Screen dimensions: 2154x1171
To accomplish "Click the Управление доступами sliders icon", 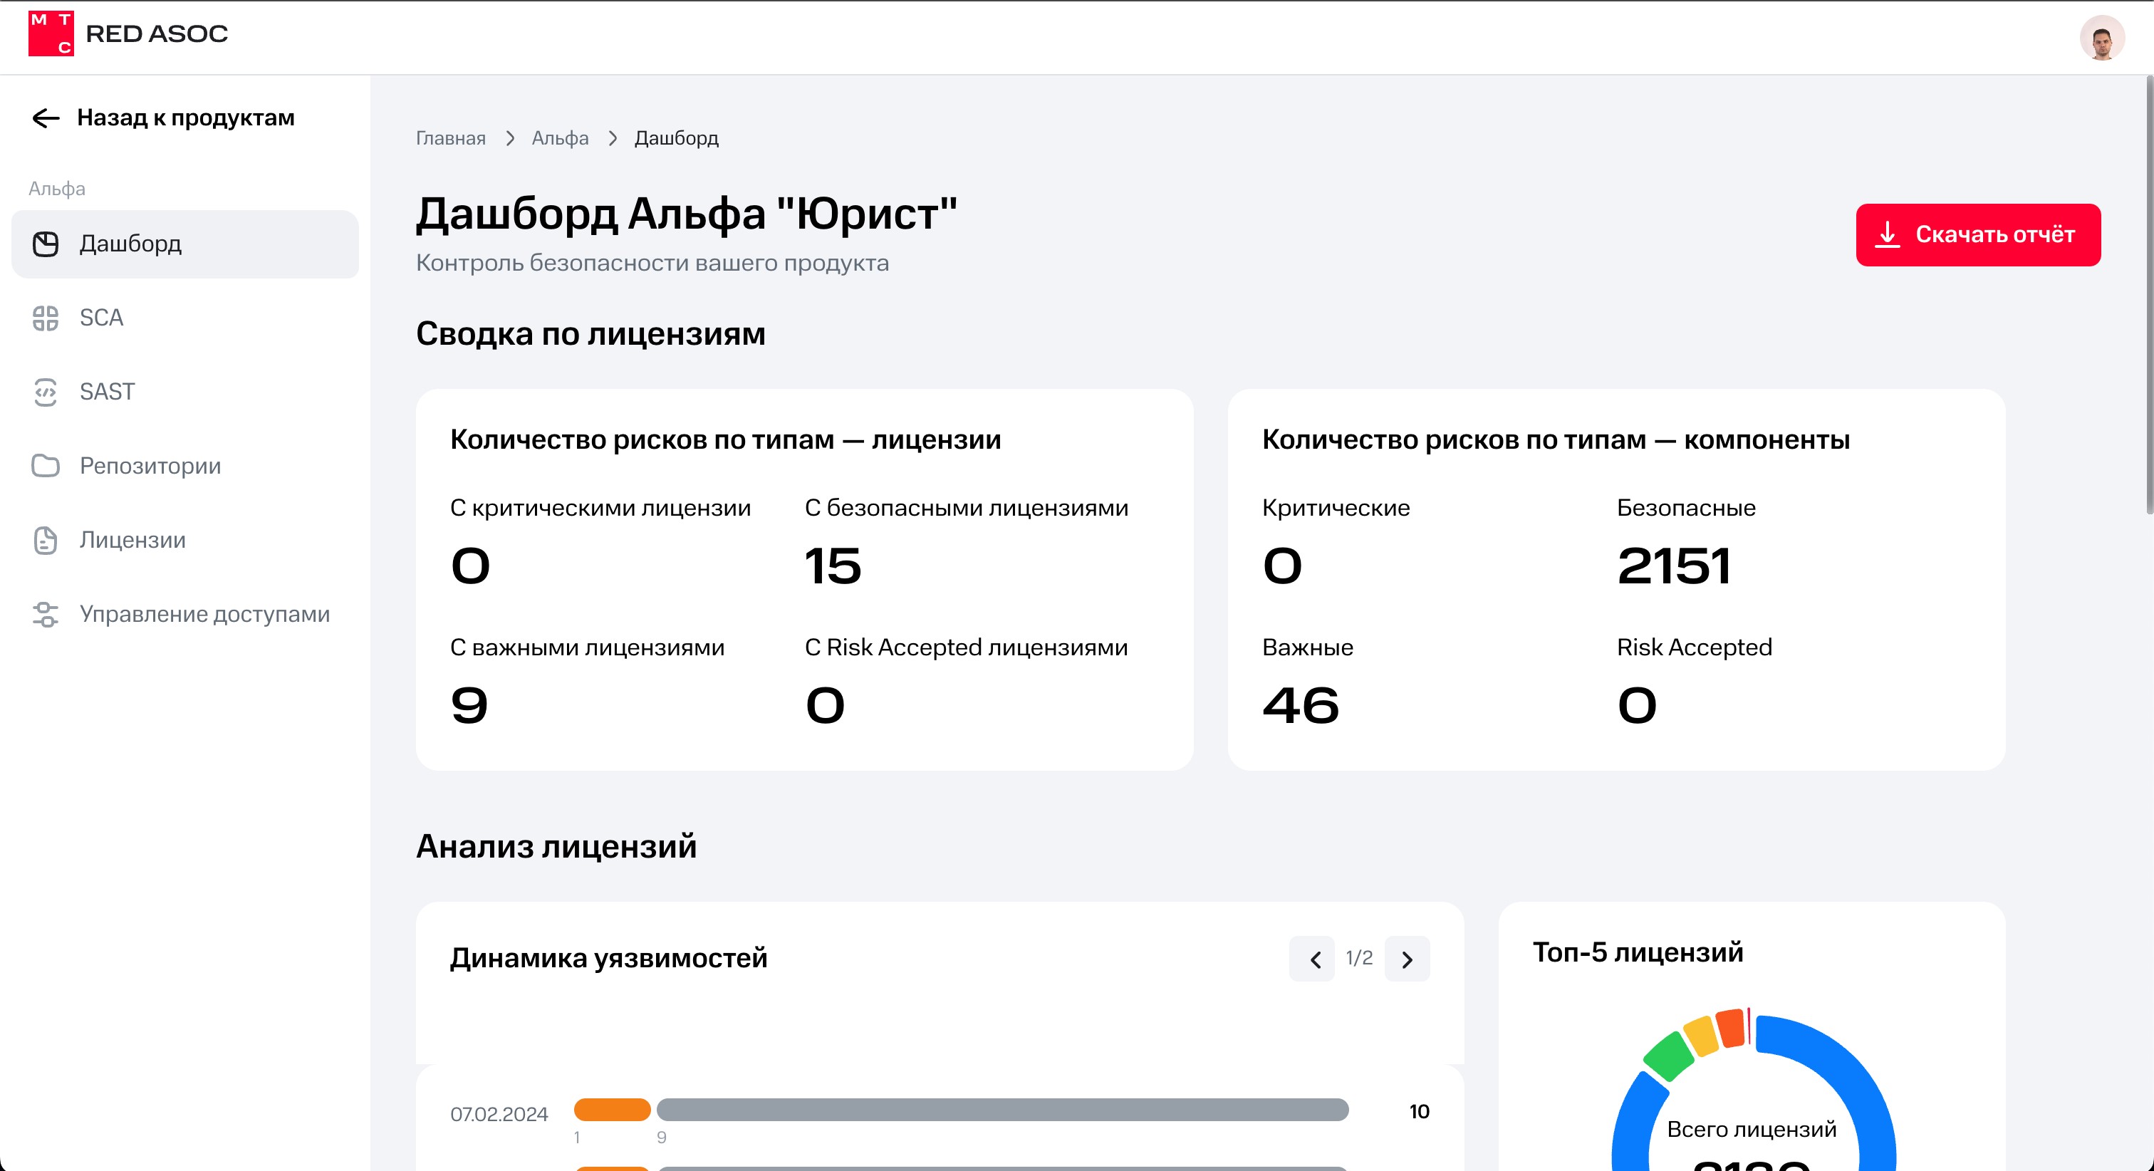I will tap(46, 614).
